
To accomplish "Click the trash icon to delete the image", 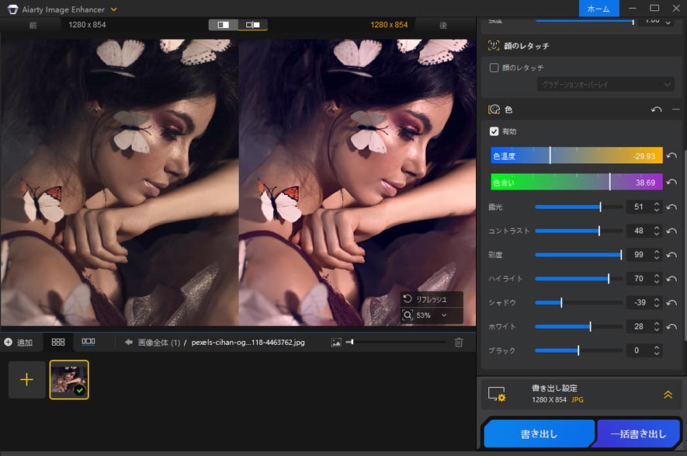I will point(459,342).
